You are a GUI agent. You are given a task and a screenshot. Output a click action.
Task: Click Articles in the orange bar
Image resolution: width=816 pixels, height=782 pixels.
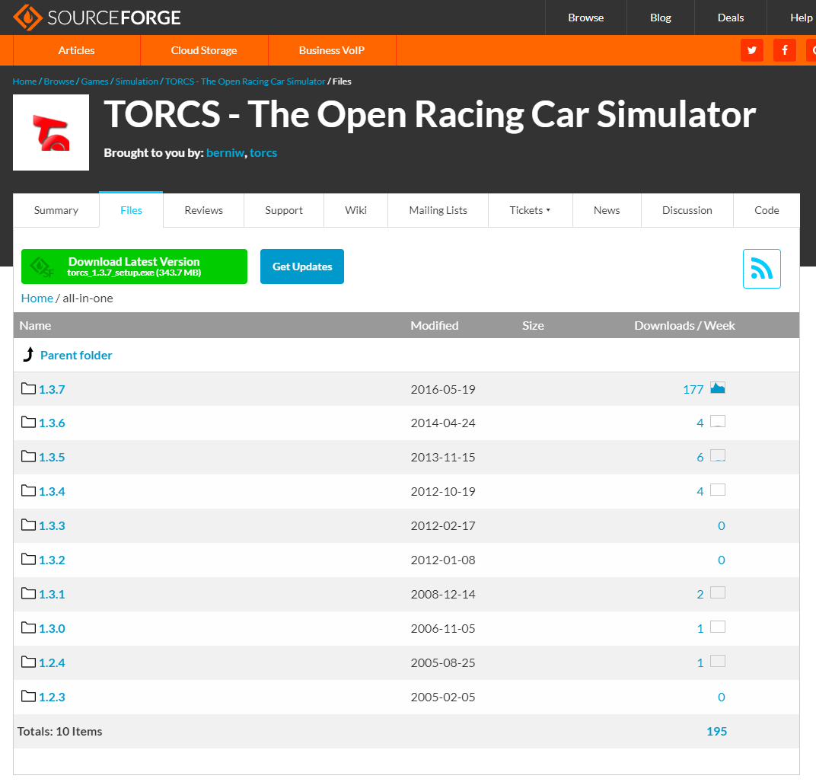(76, 50)
